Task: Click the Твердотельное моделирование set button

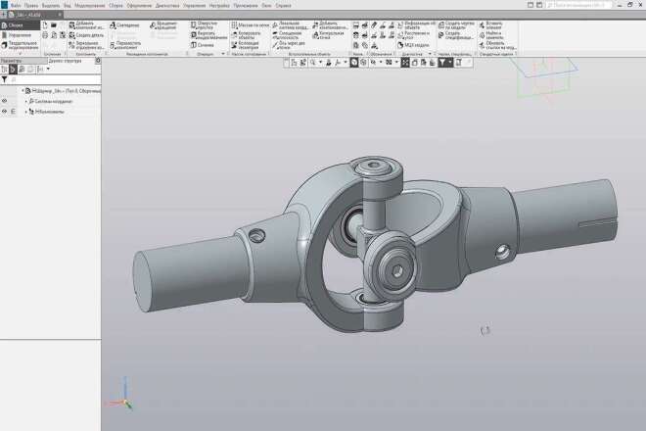Action: (20, 45)
